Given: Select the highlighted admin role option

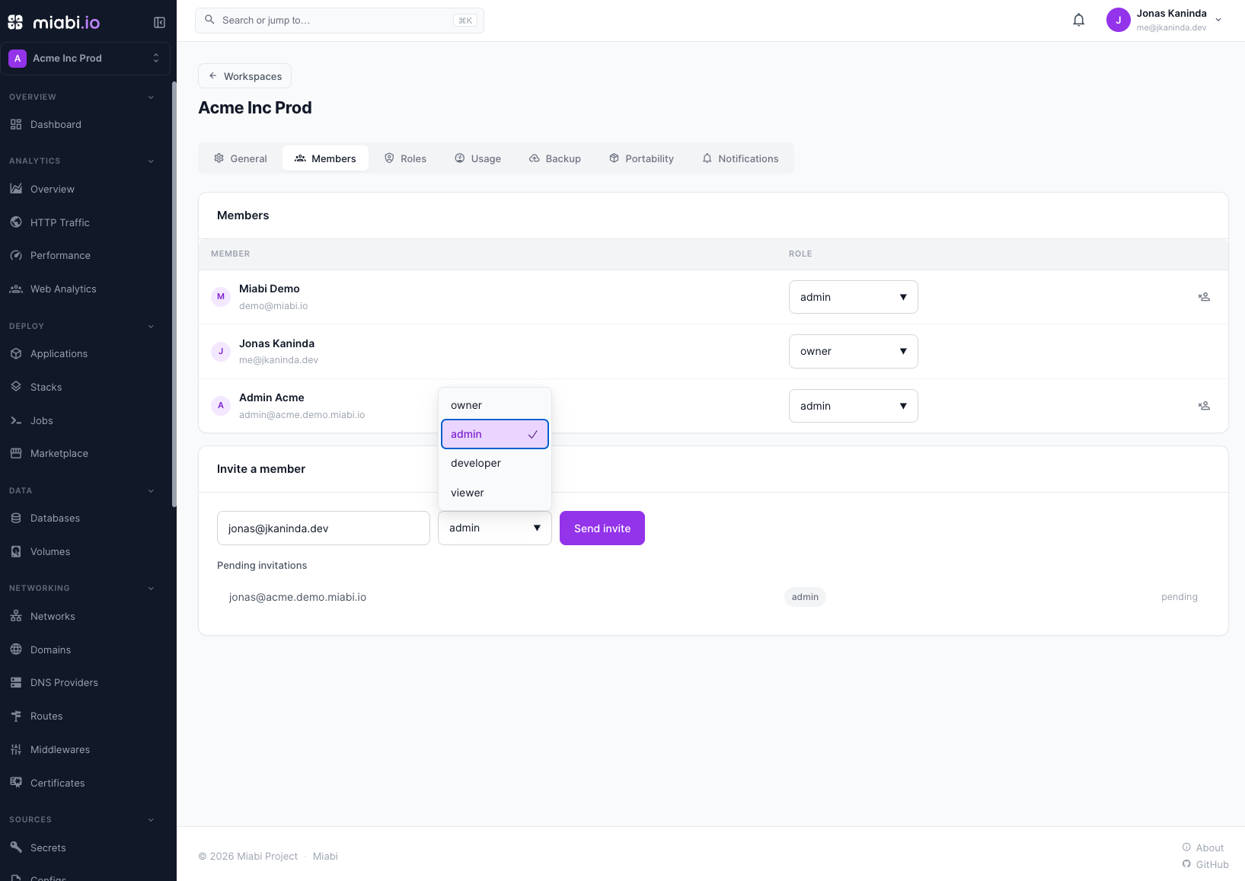Looking at the screenshot, I should (x=494, y=434).
